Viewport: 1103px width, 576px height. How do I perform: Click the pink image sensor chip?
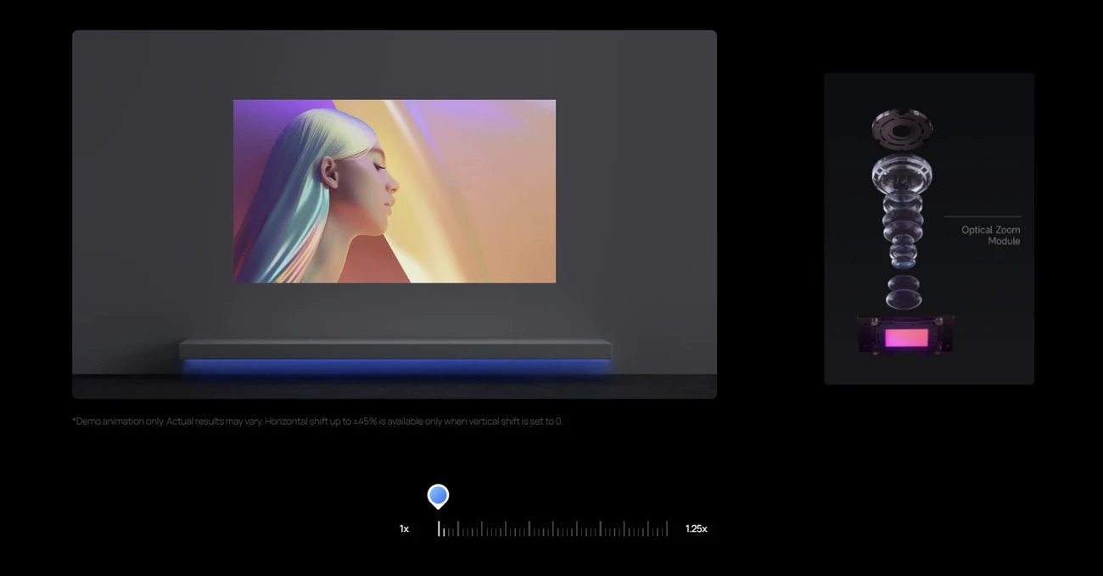(x=905, y=338)
